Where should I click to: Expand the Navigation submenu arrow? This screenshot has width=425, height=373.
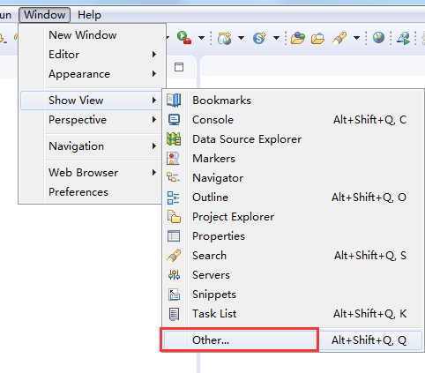[154, 146]
